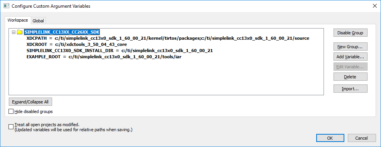Select the Workspace tab

18,20
